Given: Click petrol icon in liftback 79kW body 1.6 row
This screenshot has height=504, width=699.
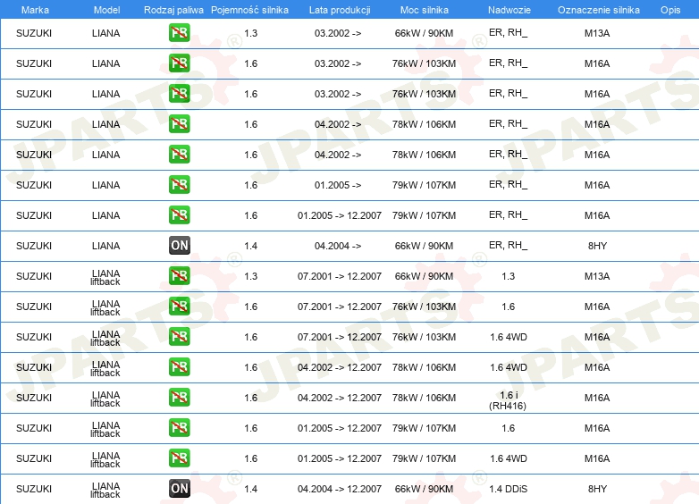Looking at the screenshot, I should (179, 428).
